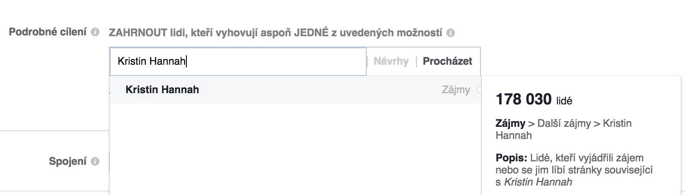Focus the Kristin Hannah search field

tap(238, 61)
